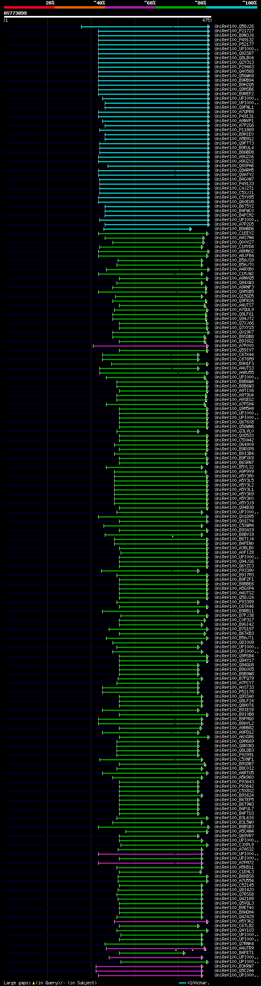Open the UniRef100_Q15GD5 hit
The width and height of the screenshot is (261, 986).
coord(234,296)
